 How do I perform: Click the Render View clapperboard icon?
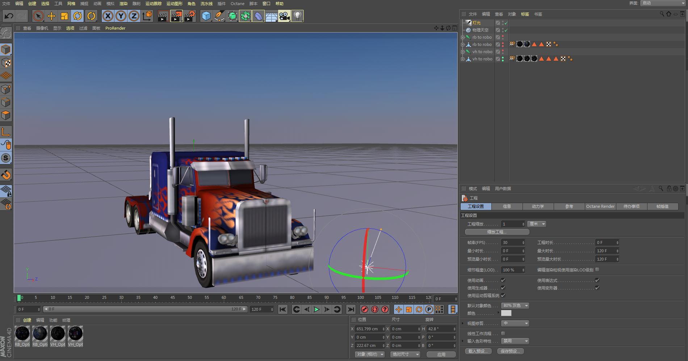pos(163,16)
